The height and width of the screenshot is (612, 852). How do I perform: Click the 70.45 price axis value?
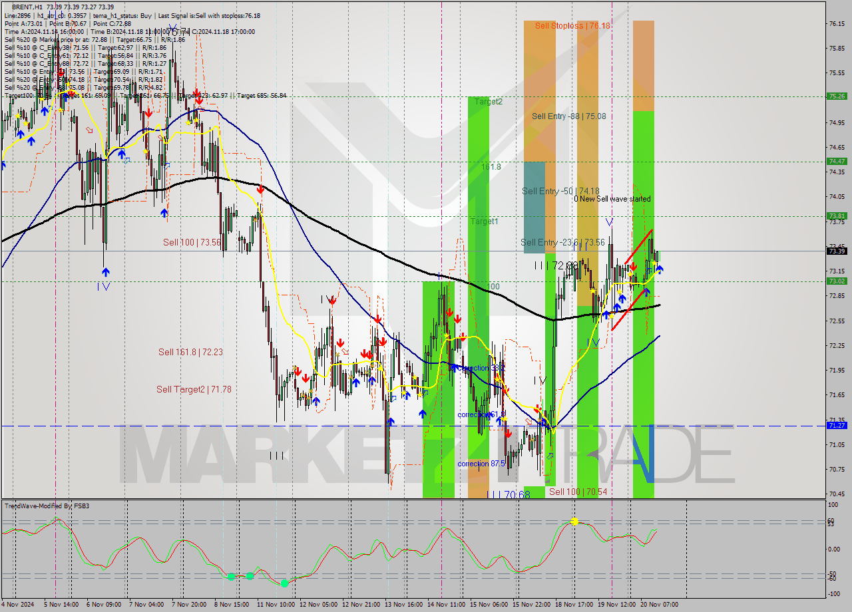(x=837, y=494)
